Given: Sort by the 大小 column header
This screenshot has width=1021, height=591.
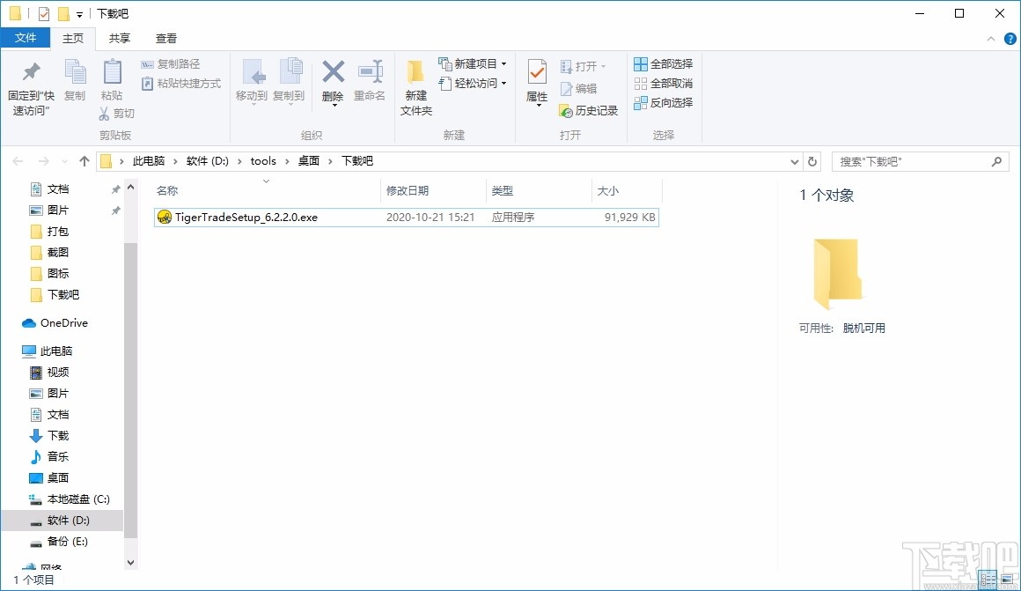Looking at the screenshot, I should pos(608,190).
